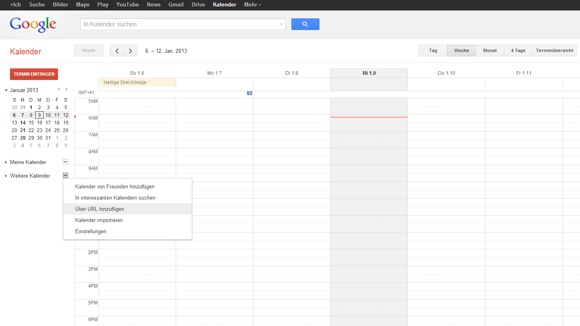
Task: Switch to Woche view
Action: click(x=462, y=50)
